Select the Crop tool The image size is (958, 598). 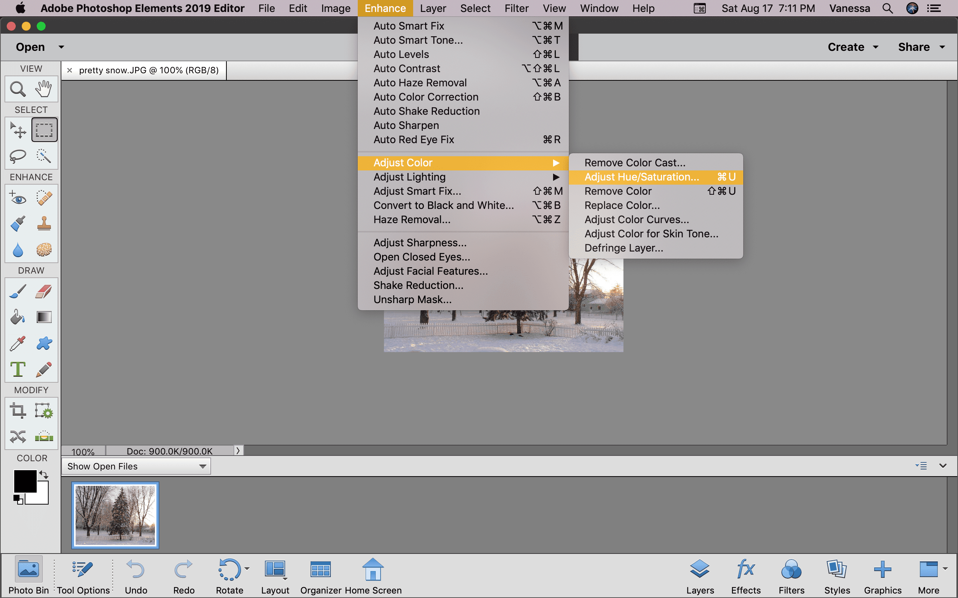tap(18, 411)
